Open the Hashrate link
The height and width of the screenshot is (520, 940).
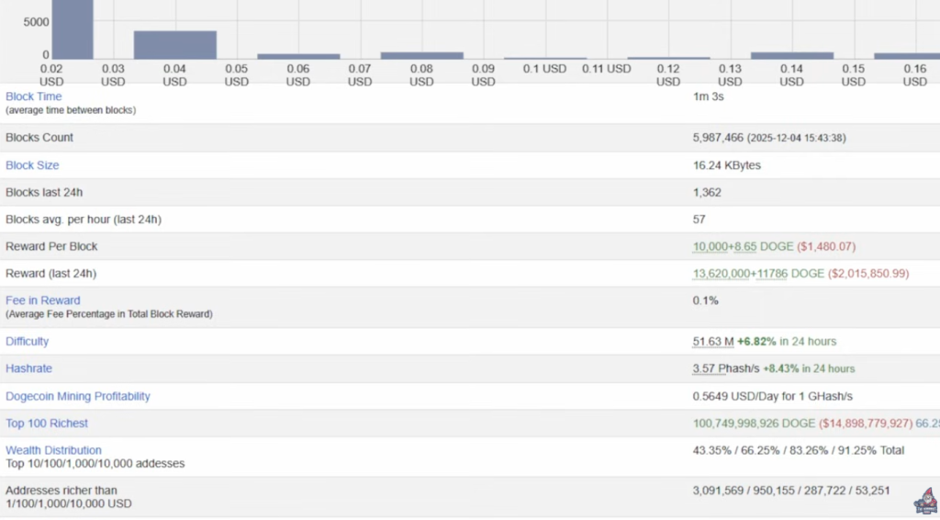tap(28, 368)
